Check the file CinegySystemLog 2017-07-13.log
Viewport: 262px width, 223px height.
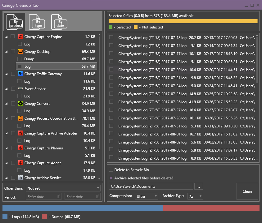coord(111,37)
